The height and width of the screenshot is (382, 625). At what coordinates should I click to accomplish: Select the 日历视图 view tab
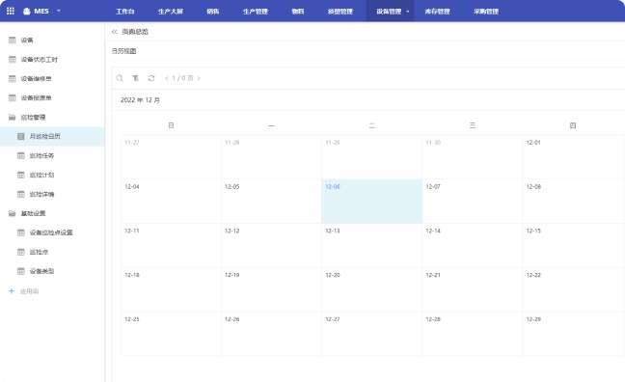tap(124, 51)
